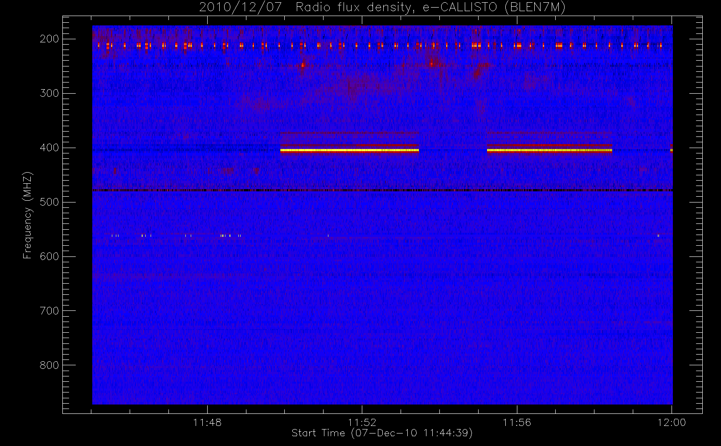Click the 11:56 time tick label
The image size is (721, 446).
tap(517, 422)
